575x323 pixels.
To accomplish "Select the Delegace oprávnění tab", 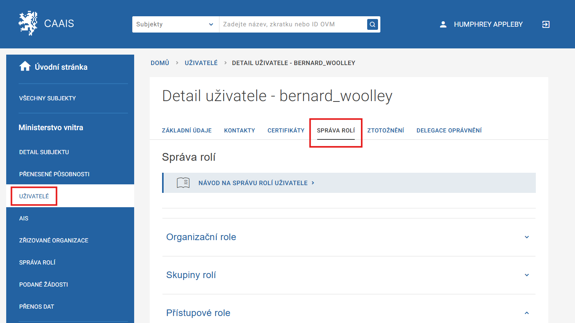I will (449, 131).
